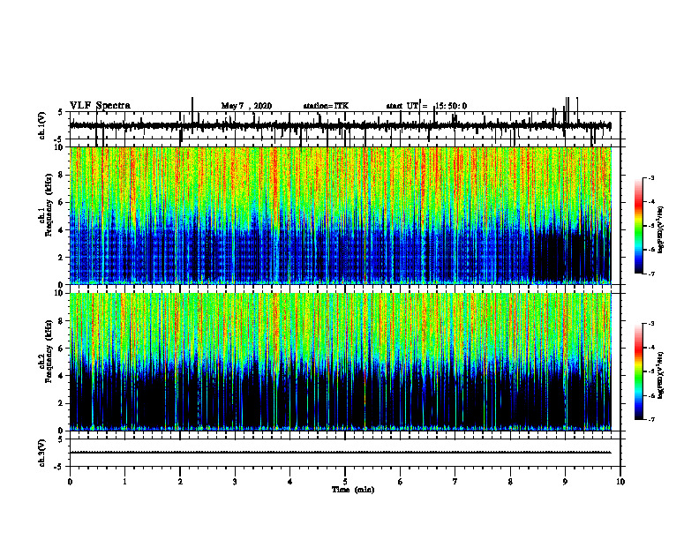Click the "4" kHz tick on ch.2 frequency axis
699x540 pixels.
pyautogui.click(x=62, y=376)
